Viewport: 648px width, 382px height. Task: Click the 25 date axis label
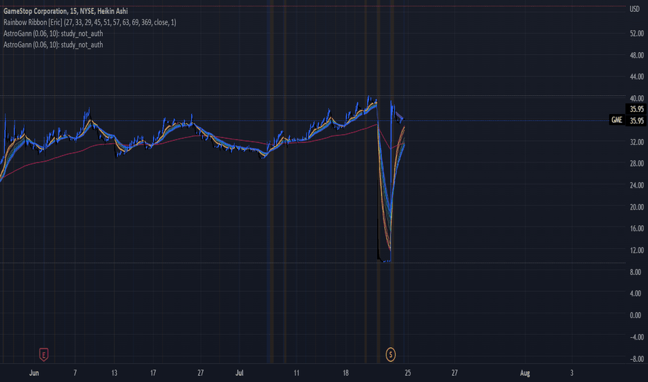pos(408,373)
